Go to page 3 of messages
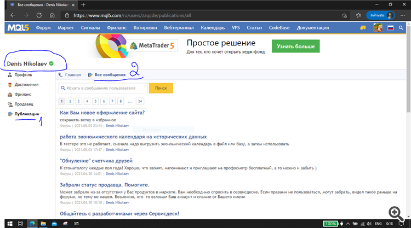Image resolution: width=411 pixels, height=228 pixels. click(78, 101)
